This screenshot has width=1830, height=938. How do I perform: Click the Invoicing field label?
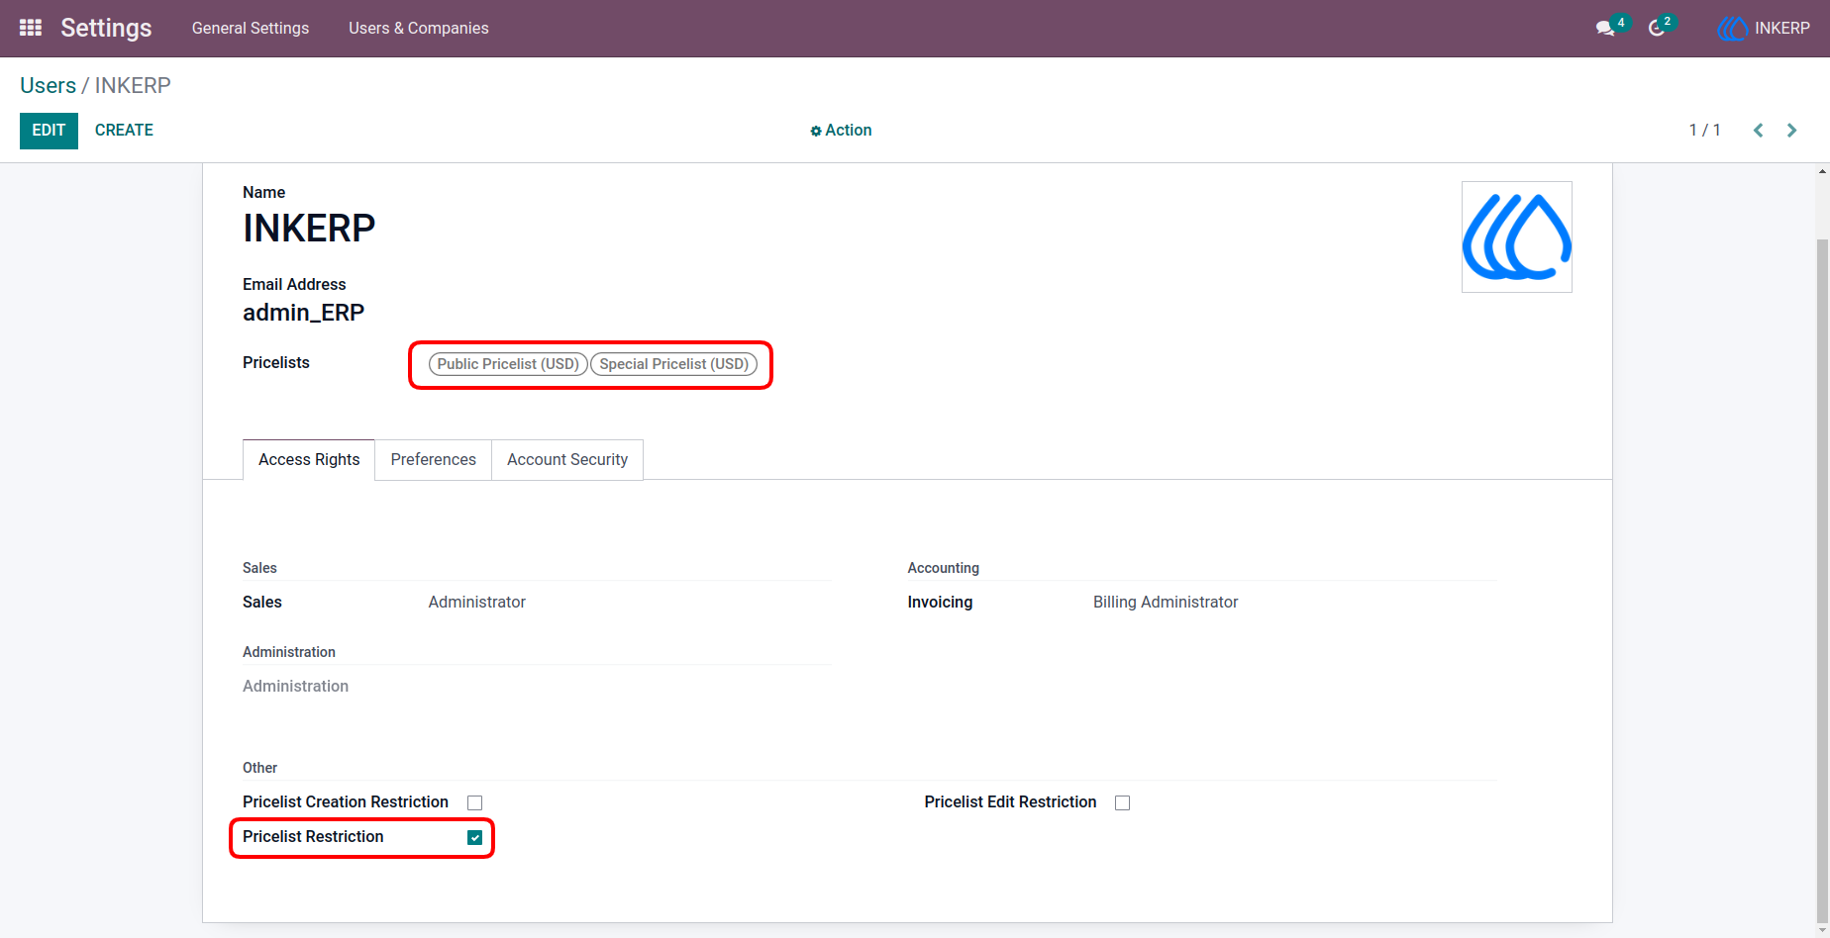(940, 602)
